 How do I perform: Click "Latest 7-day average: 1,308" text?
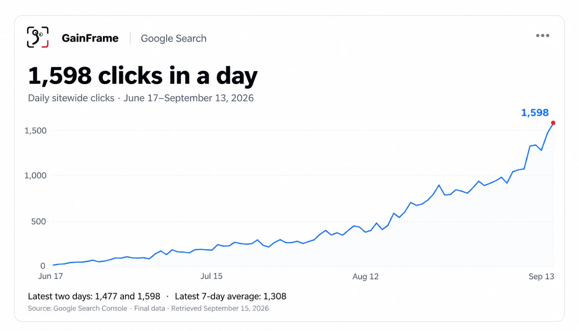(230, 296)
